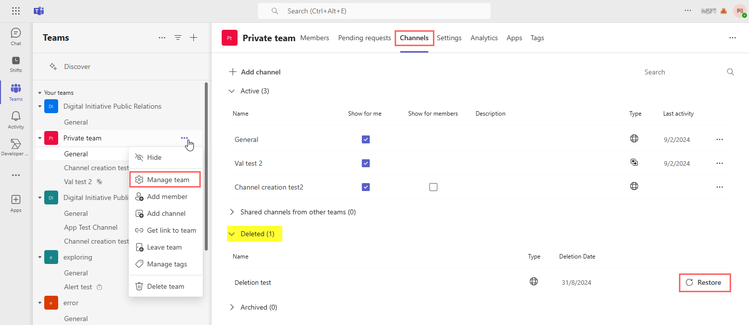Screen dimensions: 749x325
Task: Restore the Deletion test channel
Action: [x=704, y=282]
